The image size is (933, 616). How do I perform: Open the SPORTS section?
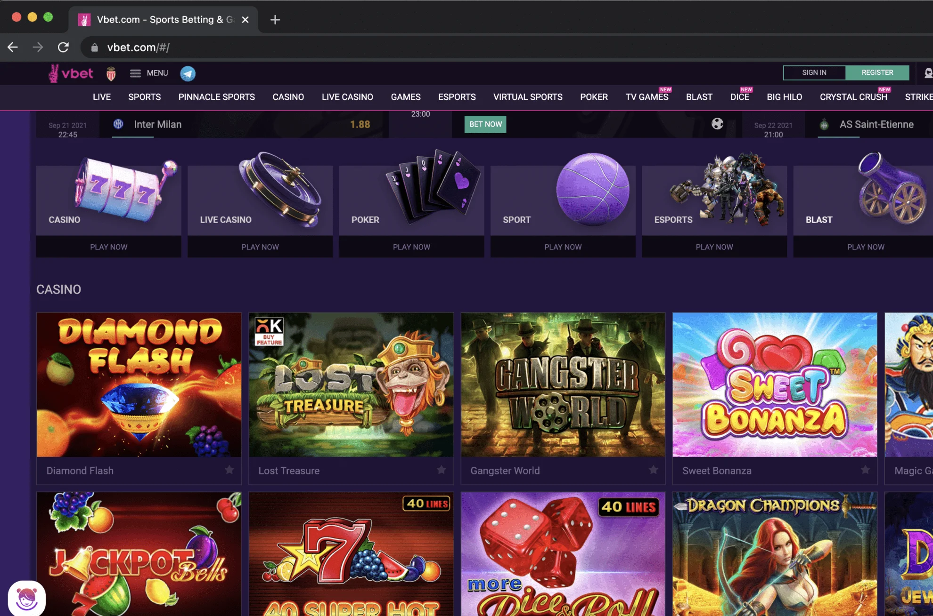pos(145,97)
